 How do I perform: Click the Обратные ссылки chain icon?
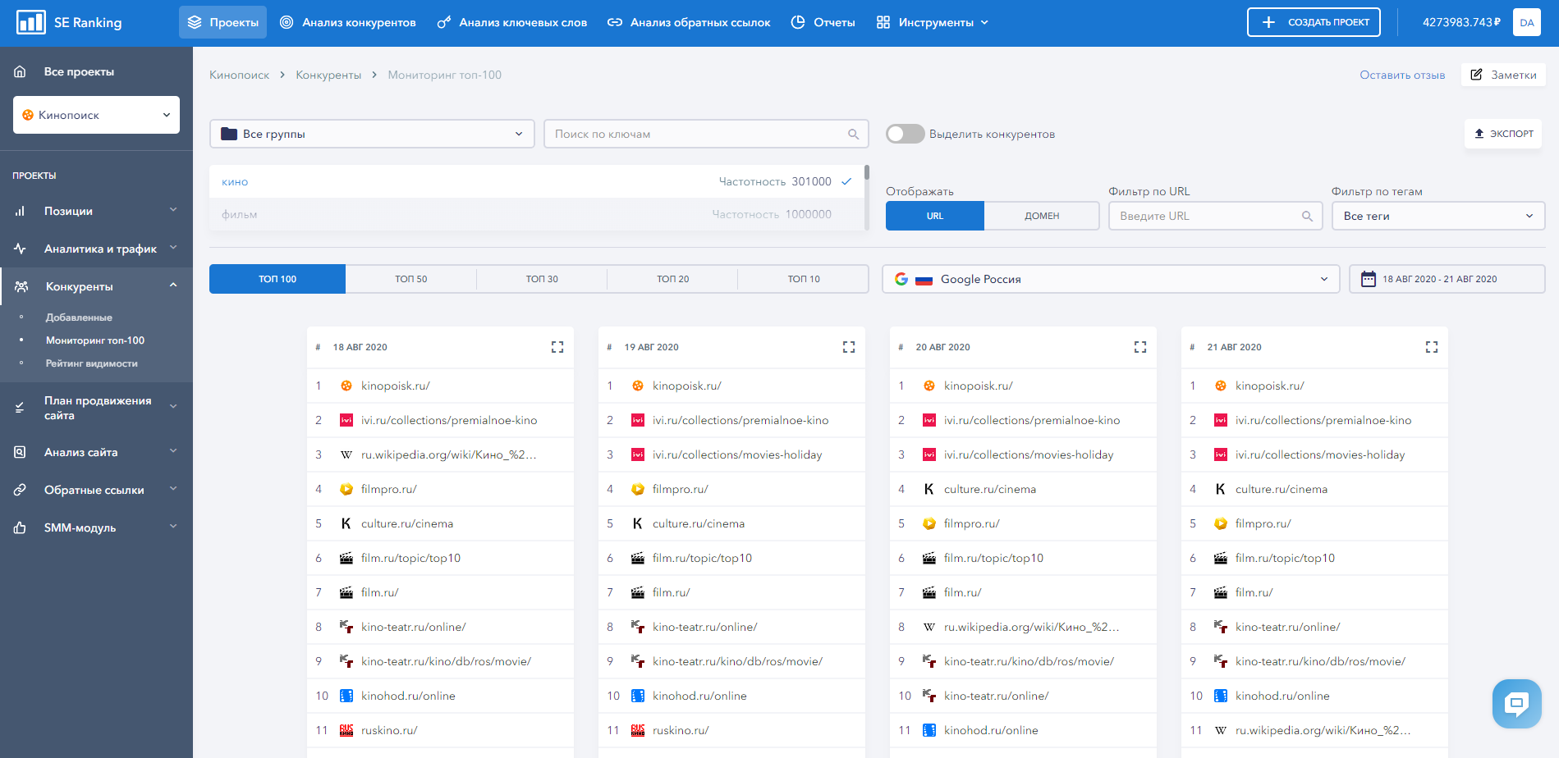click(20, 490)
